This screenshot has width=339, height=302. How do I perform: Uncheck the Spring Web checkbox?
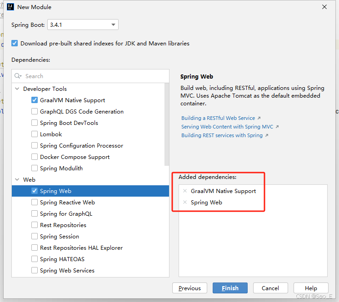coord(35,191)
